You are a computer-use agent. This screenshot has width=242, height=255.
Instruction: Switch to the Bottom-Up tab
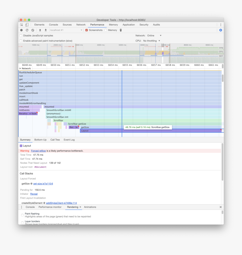(x=41, y=140)
